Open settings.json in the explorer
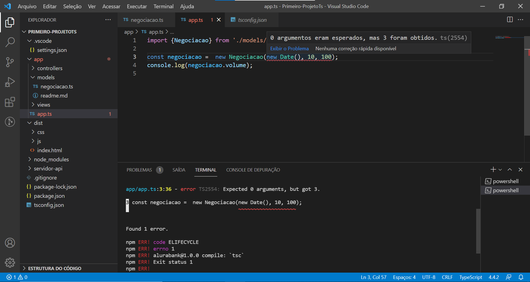530x282 pixels. (x=69, y=50)
